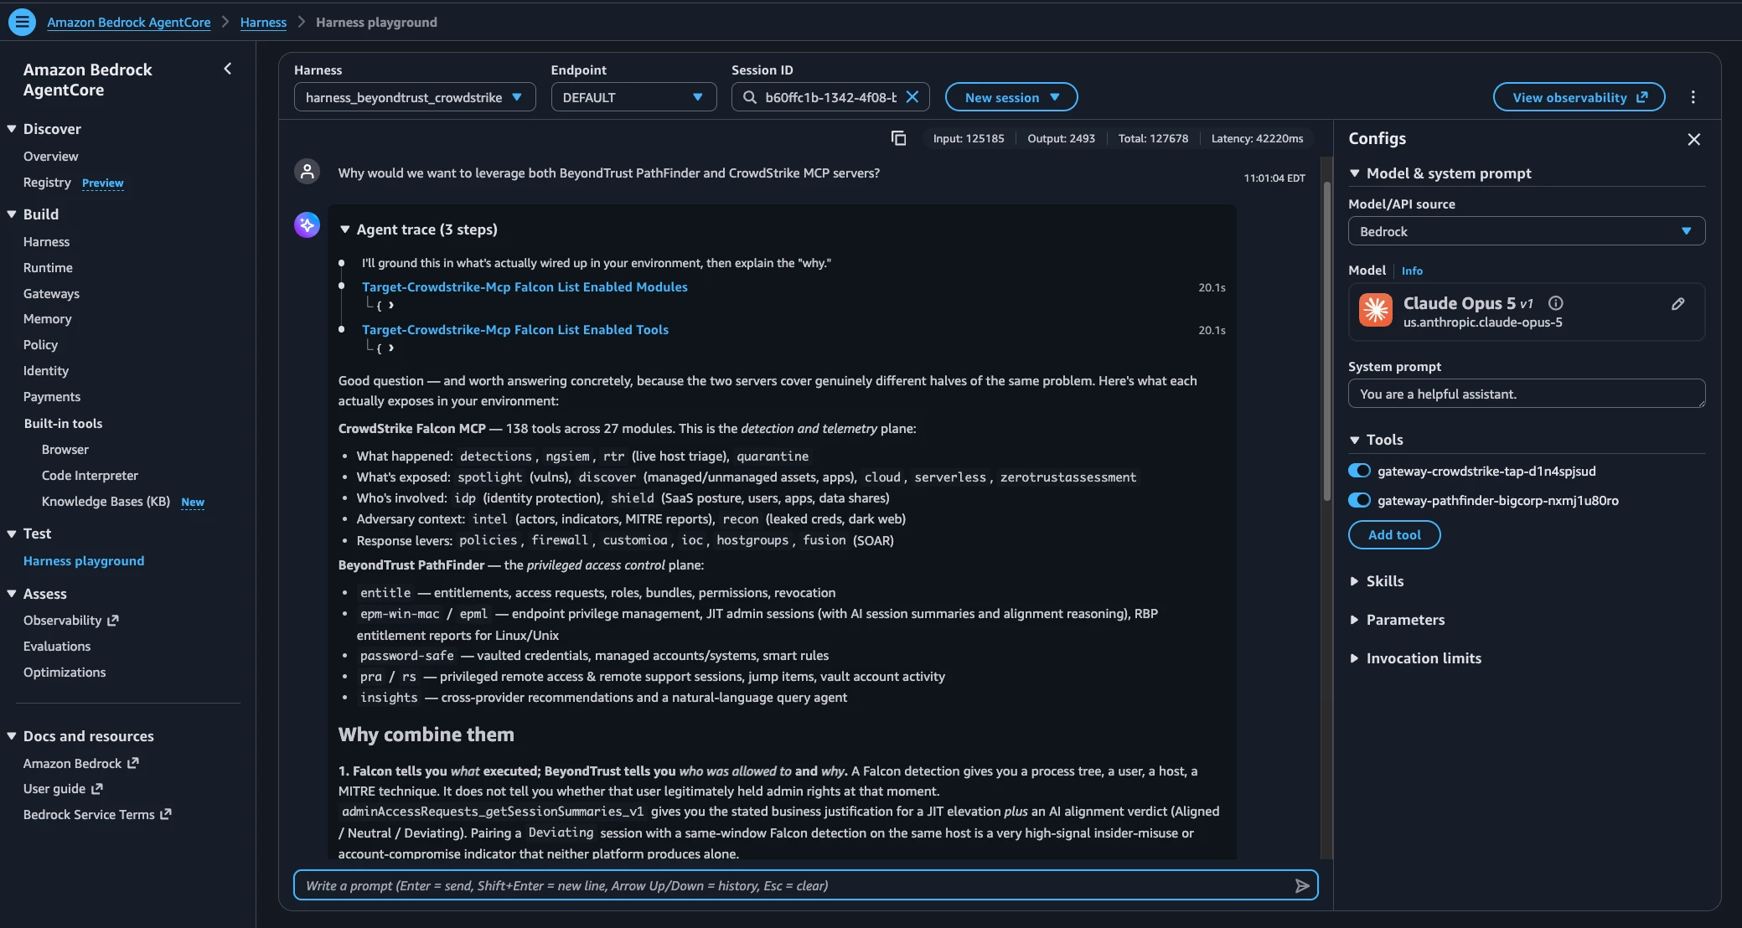
Task: Open the hamburger navigation menu icon
Action: coord(22,22)
